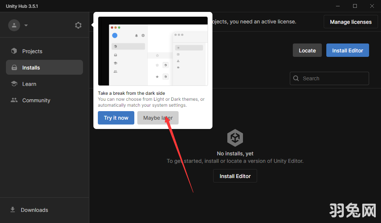Image resolution: width=381 pixels, height=223 pixels.
Task: Click the Learn graduation cap icon
Action: click(x=14, y=84)
